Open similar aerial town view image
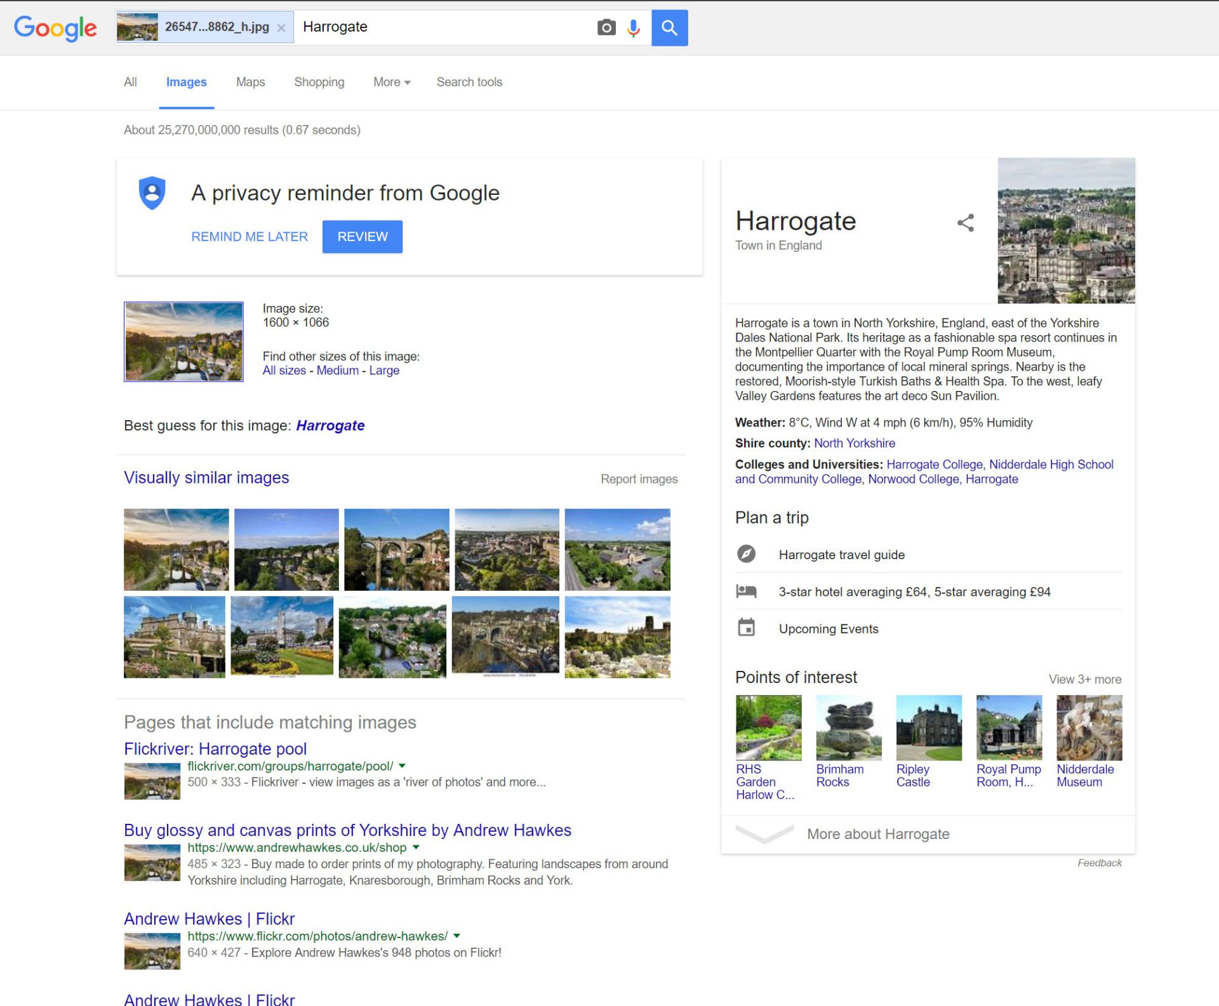The image size is (1219, 1006). [x=507, y=550]
